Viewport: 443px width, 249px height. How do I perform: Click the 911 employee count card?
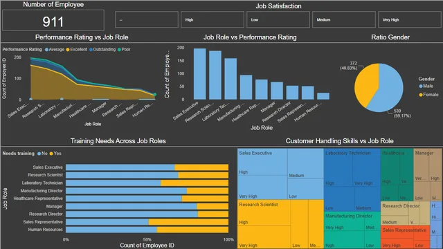coord(53,20)
